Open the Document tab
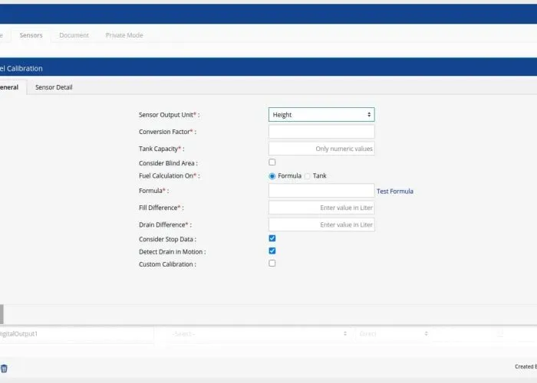Image resolution: width=537 pixels, height=383 pixels. pos(74,35)
